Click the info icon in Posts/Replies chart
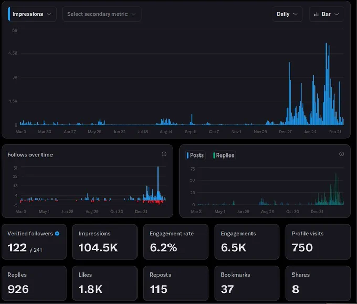 pos(342,154)
